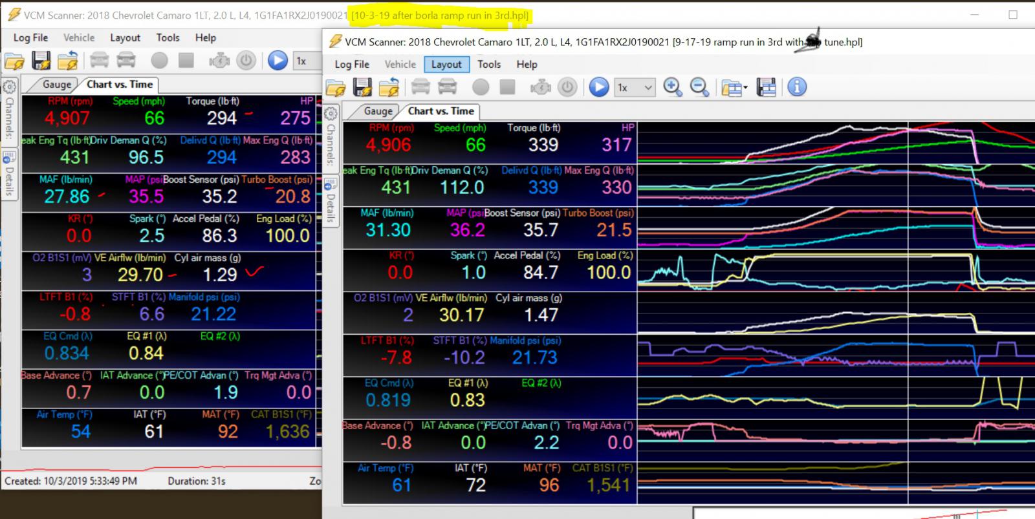
Task: Click the blue info icon in the toolbar
Action: [797, 87]
